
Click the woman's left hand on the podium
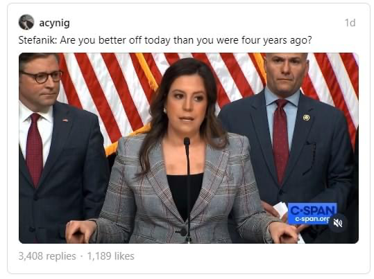(x=283, y=233)
